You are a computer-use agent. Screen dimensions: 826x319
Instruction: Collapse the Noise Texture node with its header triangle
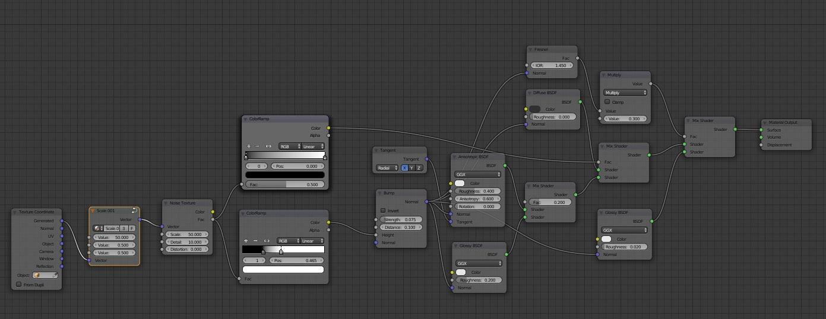[166, 203]
